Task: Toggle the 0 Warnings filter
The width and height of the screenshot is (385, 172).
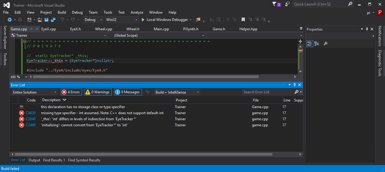Action: pos(98,92)
